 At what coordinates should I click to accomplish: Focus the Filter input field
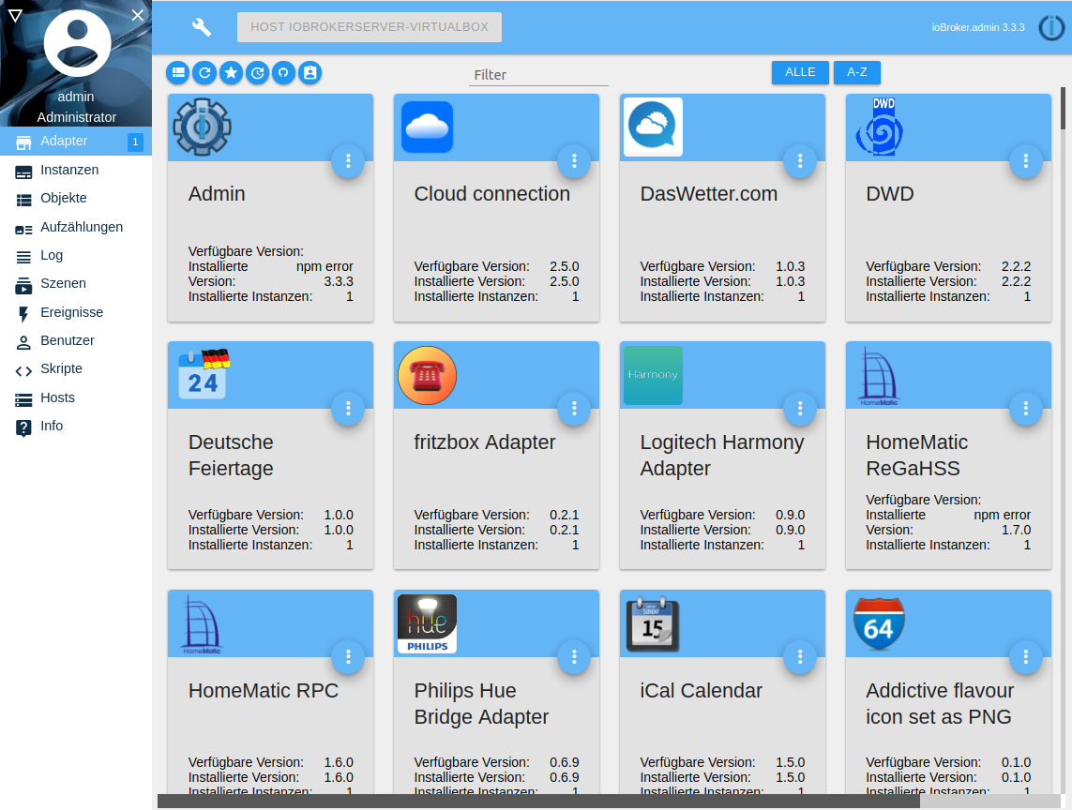click(x=538, y=75)
